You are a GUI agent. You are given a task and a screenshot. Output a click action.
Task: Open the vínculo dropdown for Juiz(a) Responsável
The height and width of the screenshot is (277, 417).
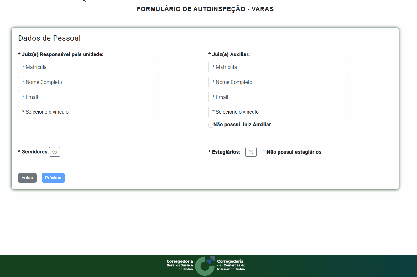[88, 112]
